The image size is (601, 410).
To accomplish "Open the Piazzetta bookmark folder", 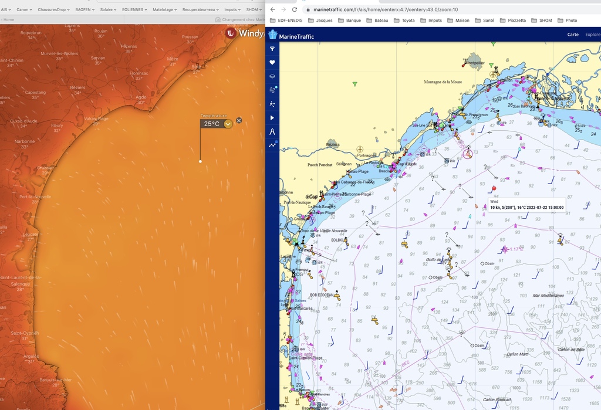I will pos(513,21).
